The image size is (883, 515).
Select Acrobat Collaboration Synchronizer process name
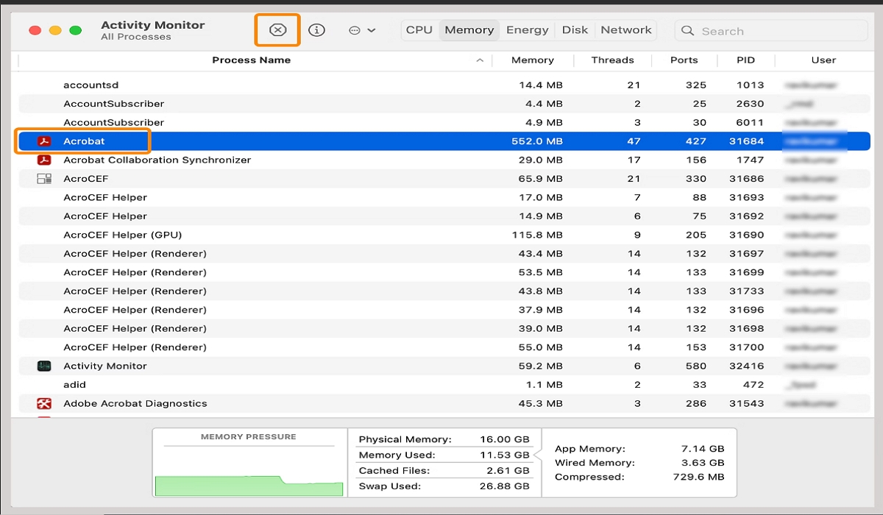point(157,160)
